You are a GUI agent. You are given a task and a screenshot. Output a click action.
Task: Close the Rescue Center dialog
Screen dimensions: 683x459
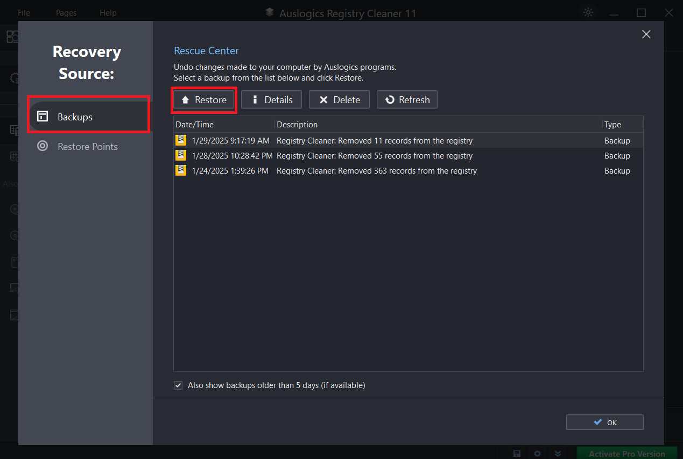click(646, 34)
